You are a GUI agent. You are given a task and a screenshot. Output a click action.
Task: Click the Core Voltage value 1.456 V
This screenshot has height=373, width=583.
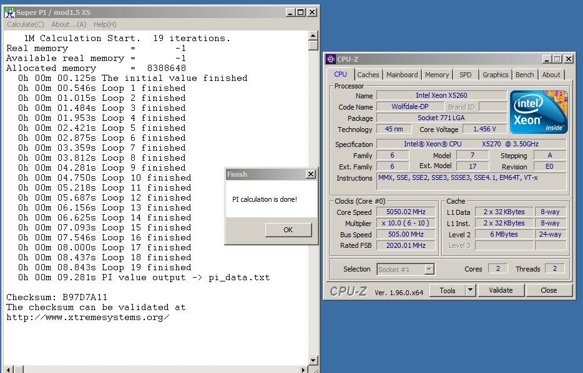(484, 129)
